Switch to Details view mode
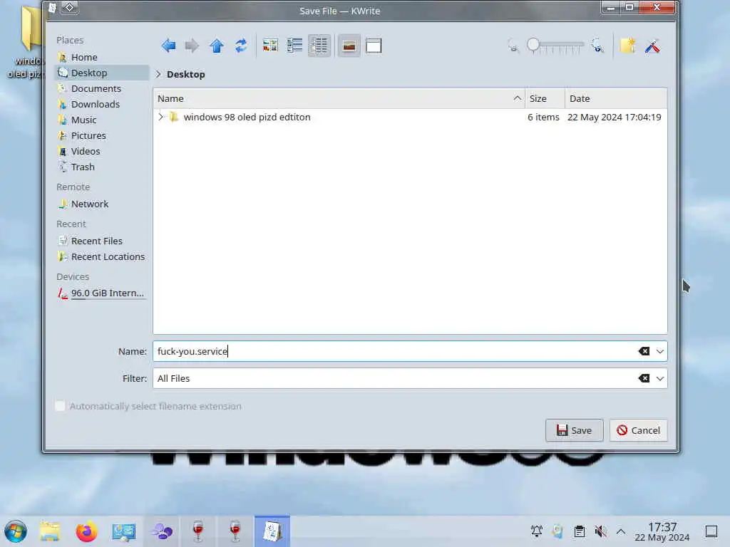The image size is (730, 547). 319,46
